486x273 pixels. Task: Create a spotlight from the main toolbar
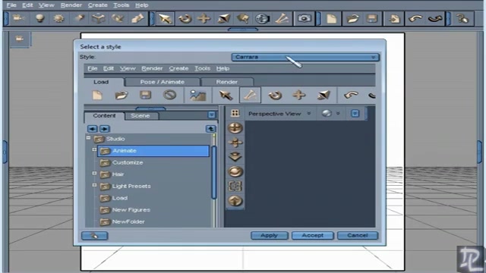79,18
